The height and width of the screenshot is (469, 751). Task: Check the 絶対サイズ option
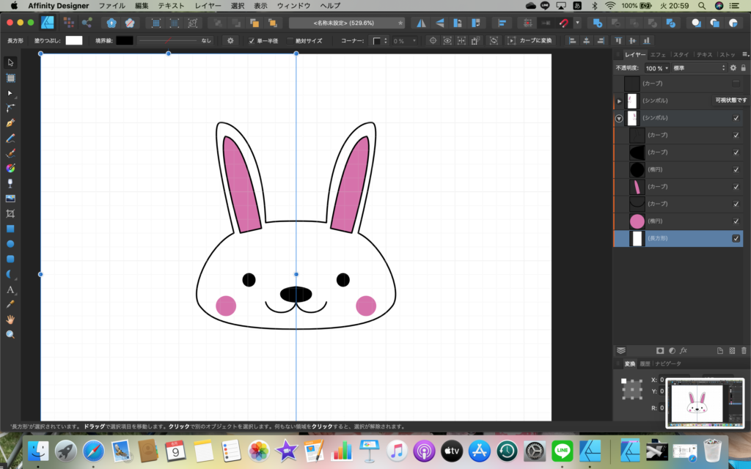point(290,40)
